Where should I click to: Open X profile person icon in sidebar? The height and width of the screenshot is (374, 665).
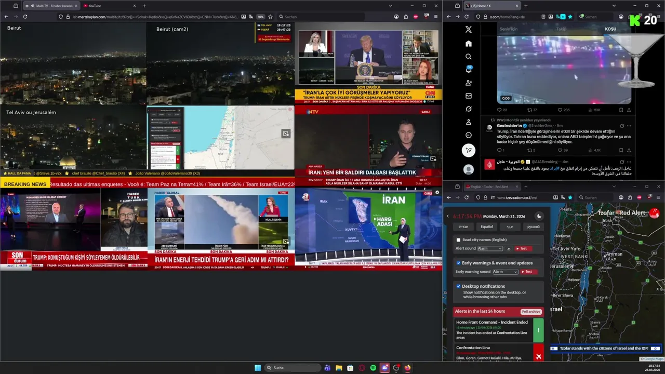click(x=469, y=122)
